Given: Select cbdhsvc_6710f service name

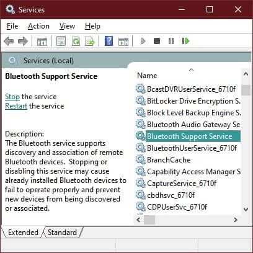Looking at the screenshot, I should pos(171,195).
